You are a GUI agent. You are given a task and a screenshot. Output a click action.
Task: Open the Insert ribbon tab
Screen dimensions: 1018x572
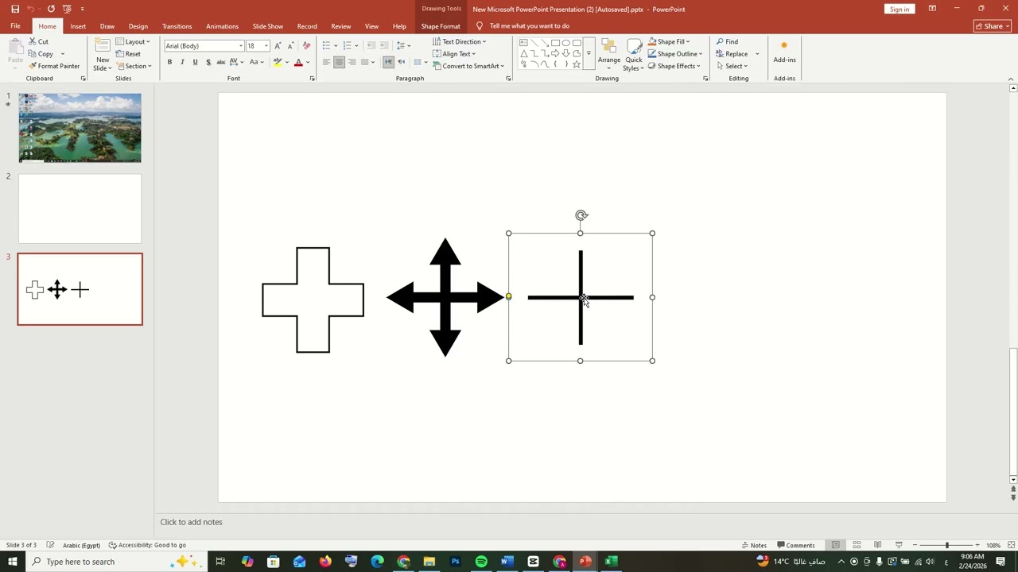pyautogui.click(x=78, y=26)
